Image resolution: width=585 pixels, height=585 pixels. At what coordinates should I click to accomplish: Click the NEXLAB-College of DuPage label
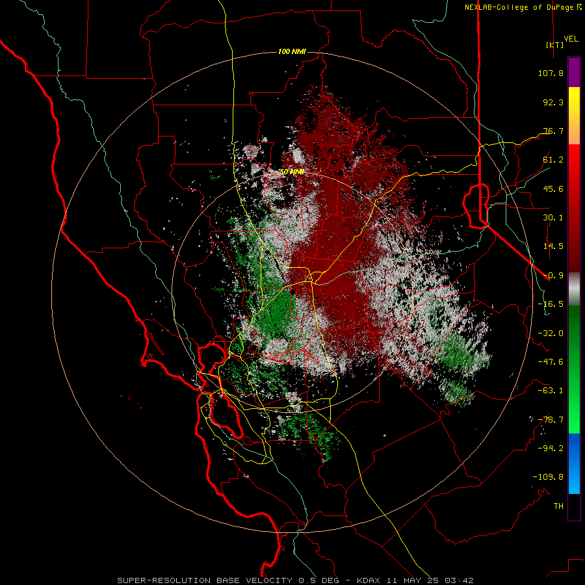click(x=523, y=7)
